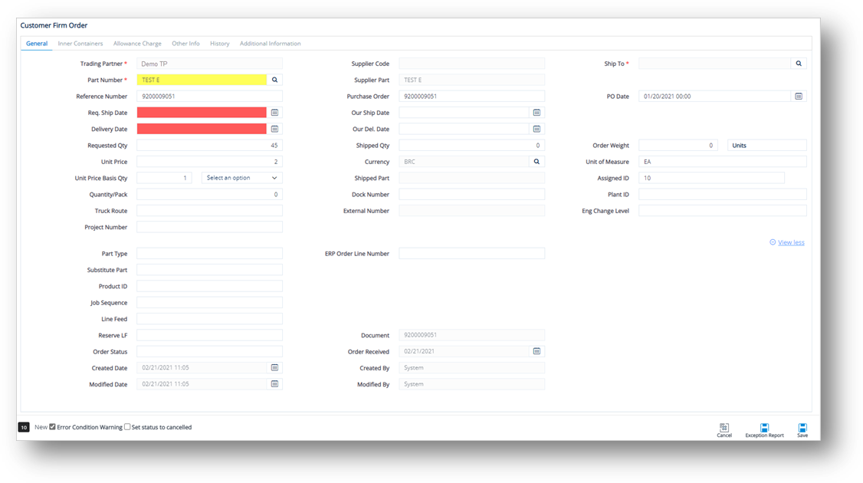
Task: Open Currency search lookup icon
Action: point(537,161)
